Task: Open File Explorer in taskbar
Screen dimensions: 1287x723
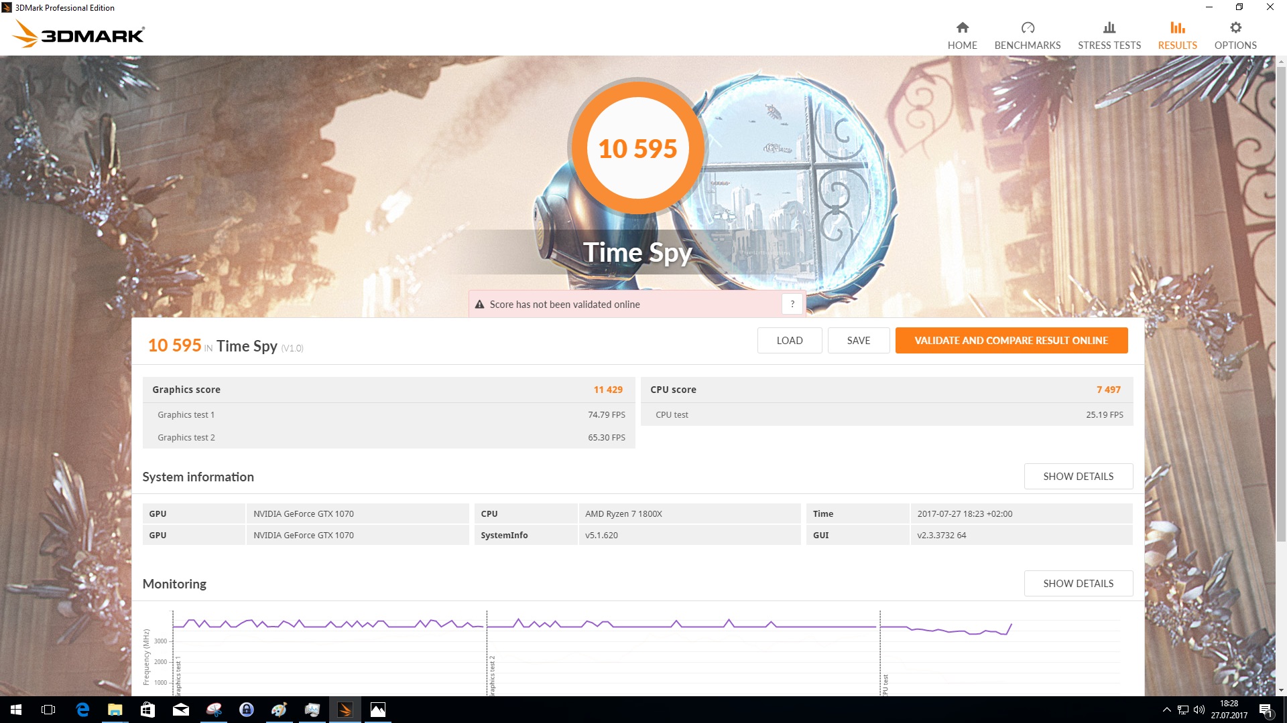Action: 115,710
